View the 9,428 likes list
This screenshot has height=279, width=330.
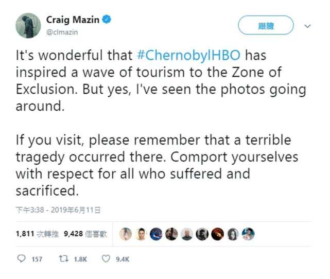pos(85,234)
